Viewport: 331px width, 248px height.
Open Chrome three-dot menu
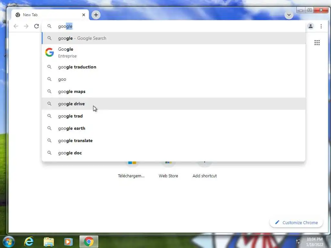click(x=321, y=26)
